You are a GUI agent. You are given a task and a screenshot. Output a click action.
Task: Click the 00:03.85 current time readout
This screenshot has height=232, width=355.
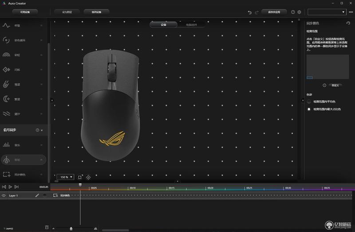click(x=43, y=187)
